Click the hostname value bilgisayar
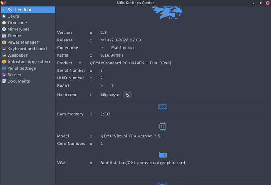This screenshot has height=185, width=271. pyautogui.click(x=110, y=95)
